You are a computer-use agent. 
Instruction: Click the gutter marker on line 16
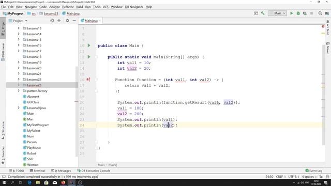(x=88, y=80)
